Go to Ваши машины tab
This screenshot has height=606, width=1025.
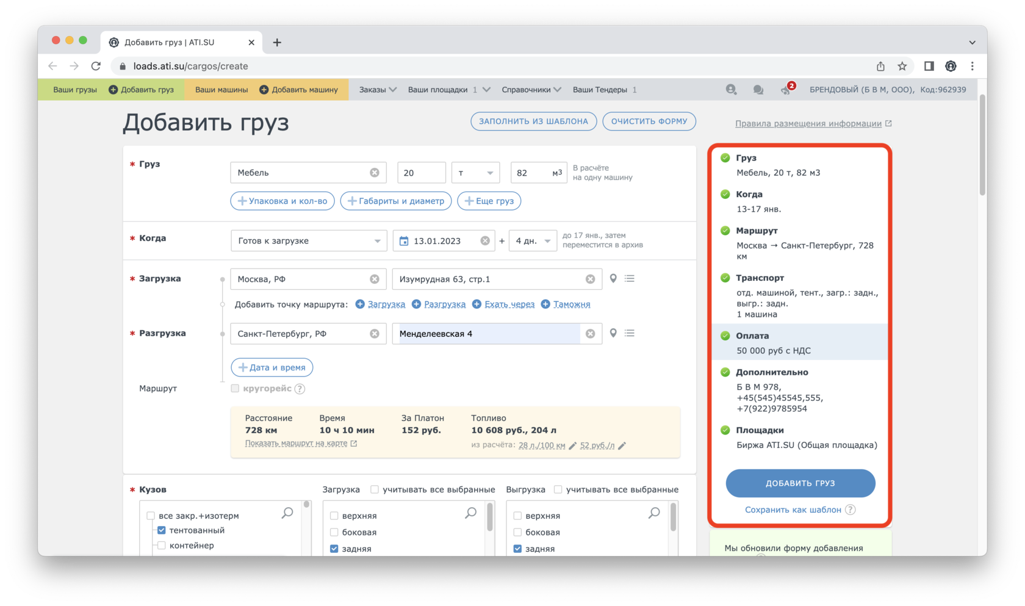(221, 90)
